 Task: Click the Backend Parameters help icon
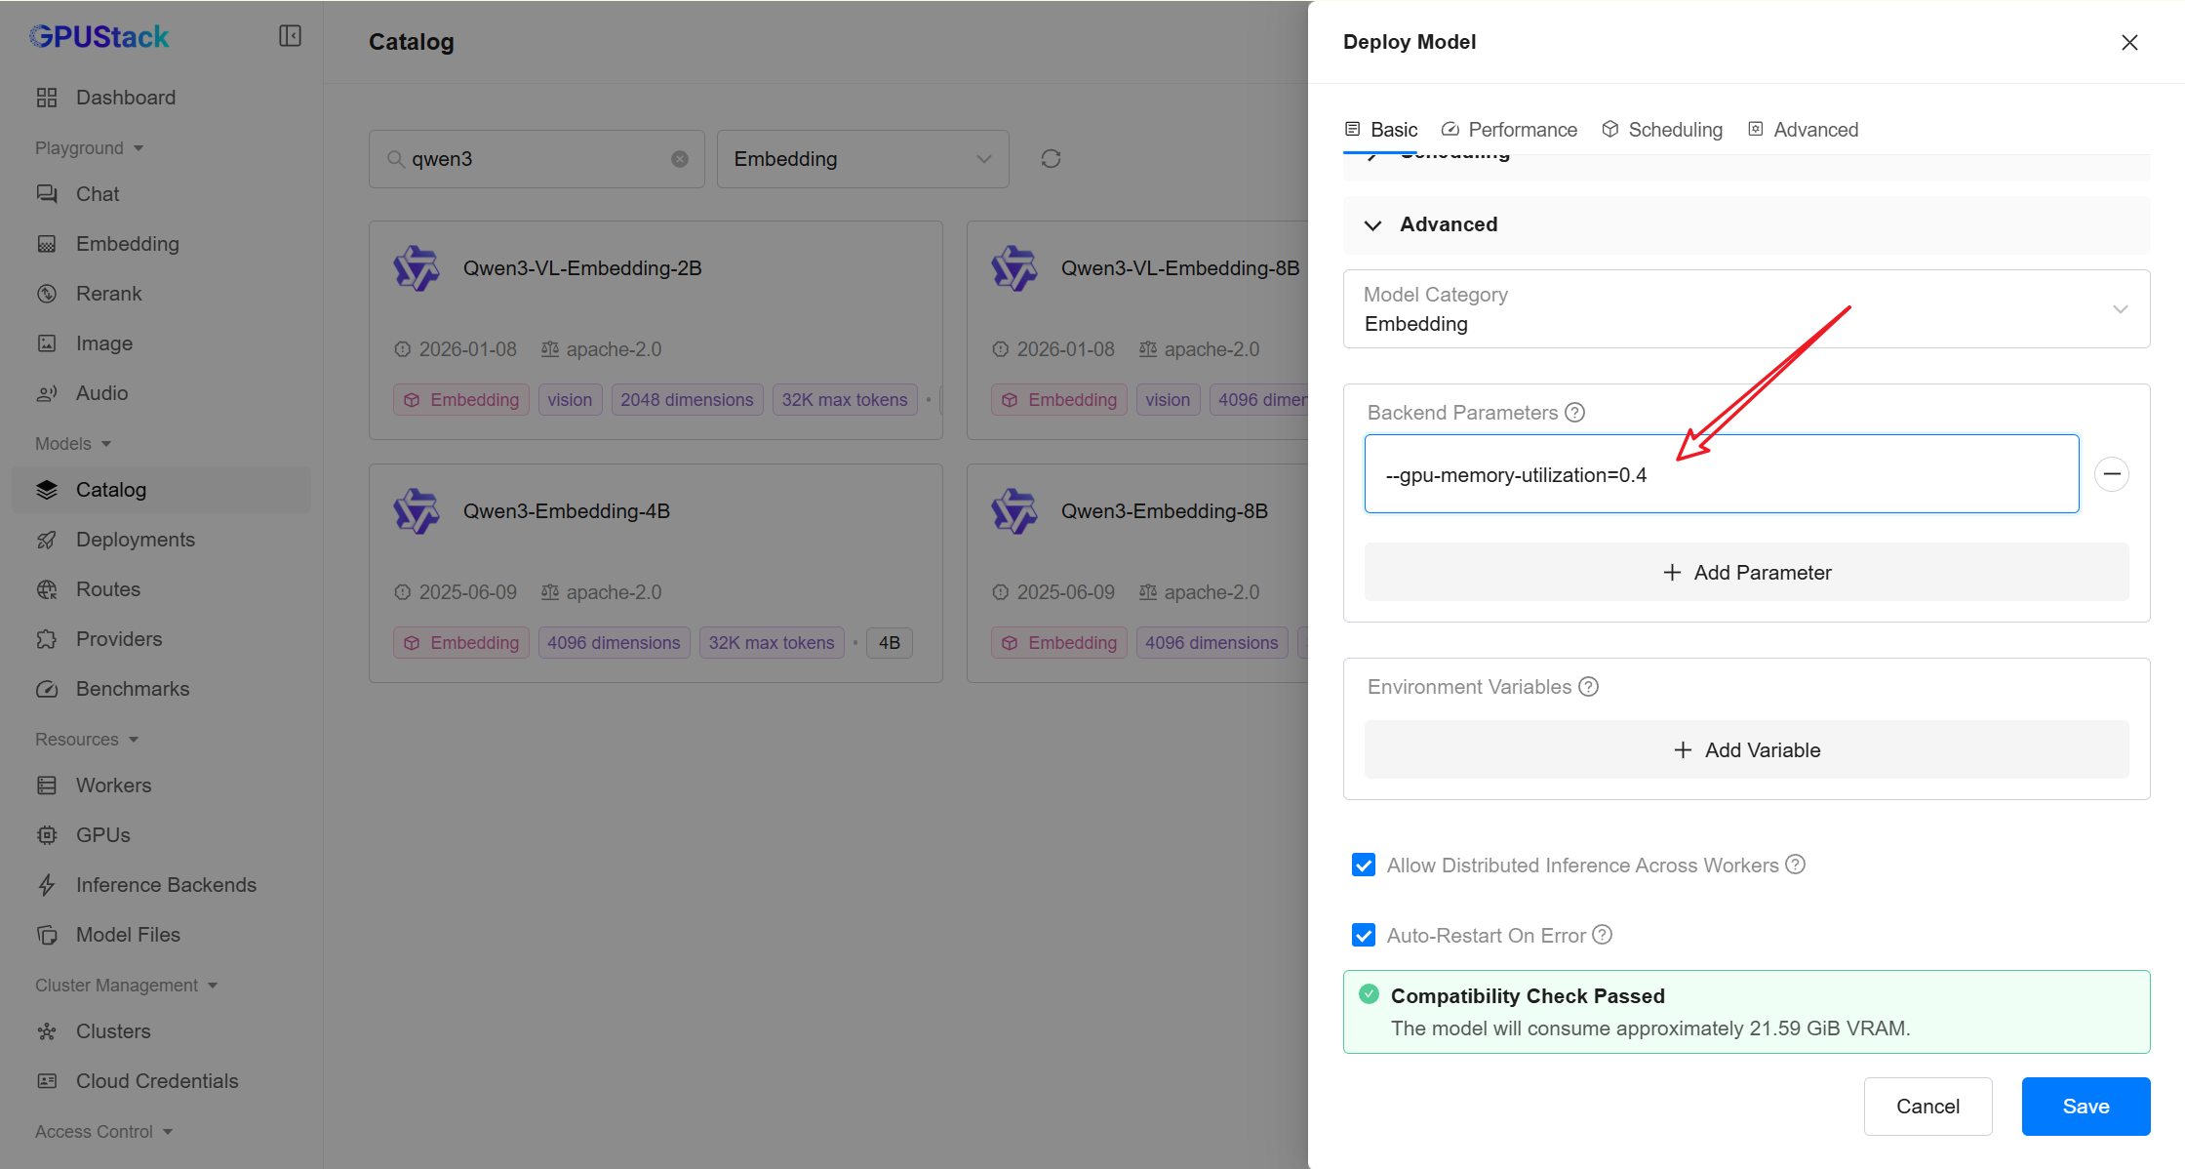[x=1574, y=413]
